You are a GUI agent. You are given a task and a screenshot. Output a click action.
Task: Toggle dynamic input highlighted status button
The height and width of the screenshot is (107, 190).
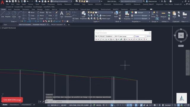pos(112,105)
